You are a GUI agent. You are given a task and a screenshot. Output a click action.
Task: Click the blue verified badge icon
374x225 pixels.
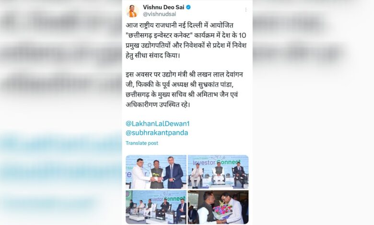point(188,7)
